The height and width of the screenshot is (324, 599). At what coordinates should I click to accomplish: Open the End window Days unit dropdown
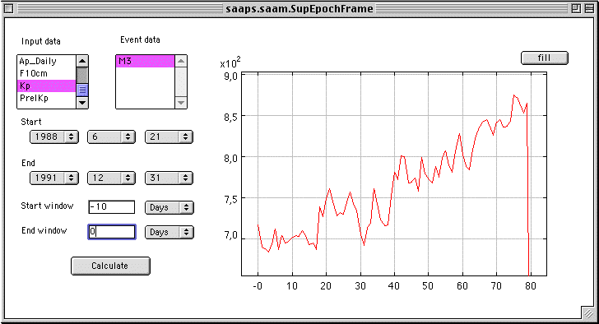tap(169, 232)
